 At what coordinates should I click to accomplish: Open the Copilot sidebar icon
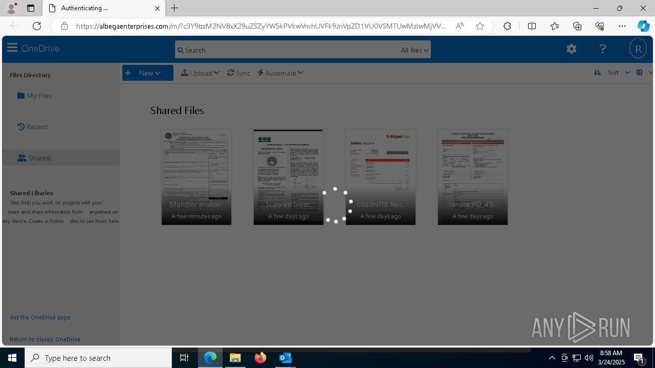[643, 26]
